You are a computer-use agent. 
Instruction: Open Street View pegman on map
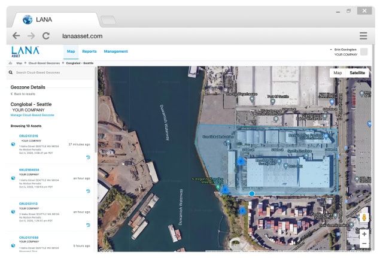click(364, 217)
